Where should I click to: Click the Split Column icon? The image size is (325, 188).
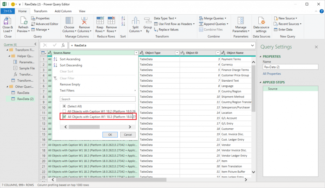(136, 21)
